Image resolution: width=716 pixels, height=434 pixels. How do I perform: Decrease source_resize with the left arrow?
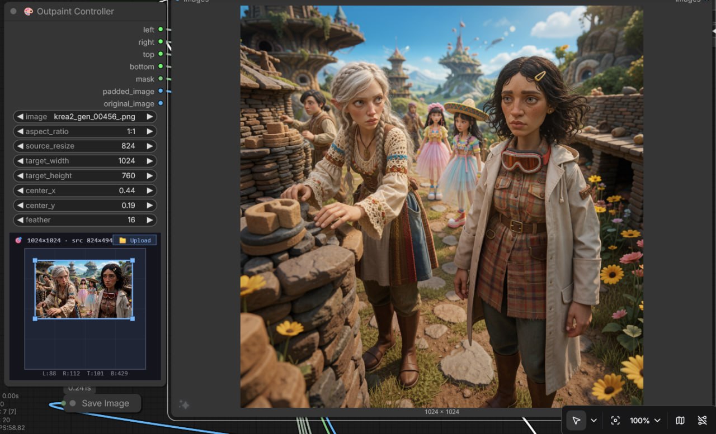(x=20, y=146)
